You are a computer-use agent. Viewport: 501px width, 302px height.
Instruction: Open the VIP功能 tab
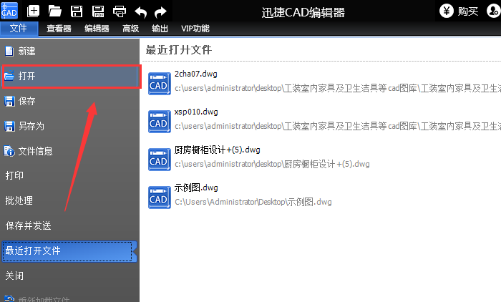click(x=195, y=29)
